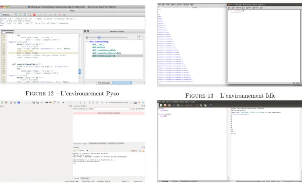Click the paste icon in Emacs toolbar
Screen dimensions: 302x189
205,105
